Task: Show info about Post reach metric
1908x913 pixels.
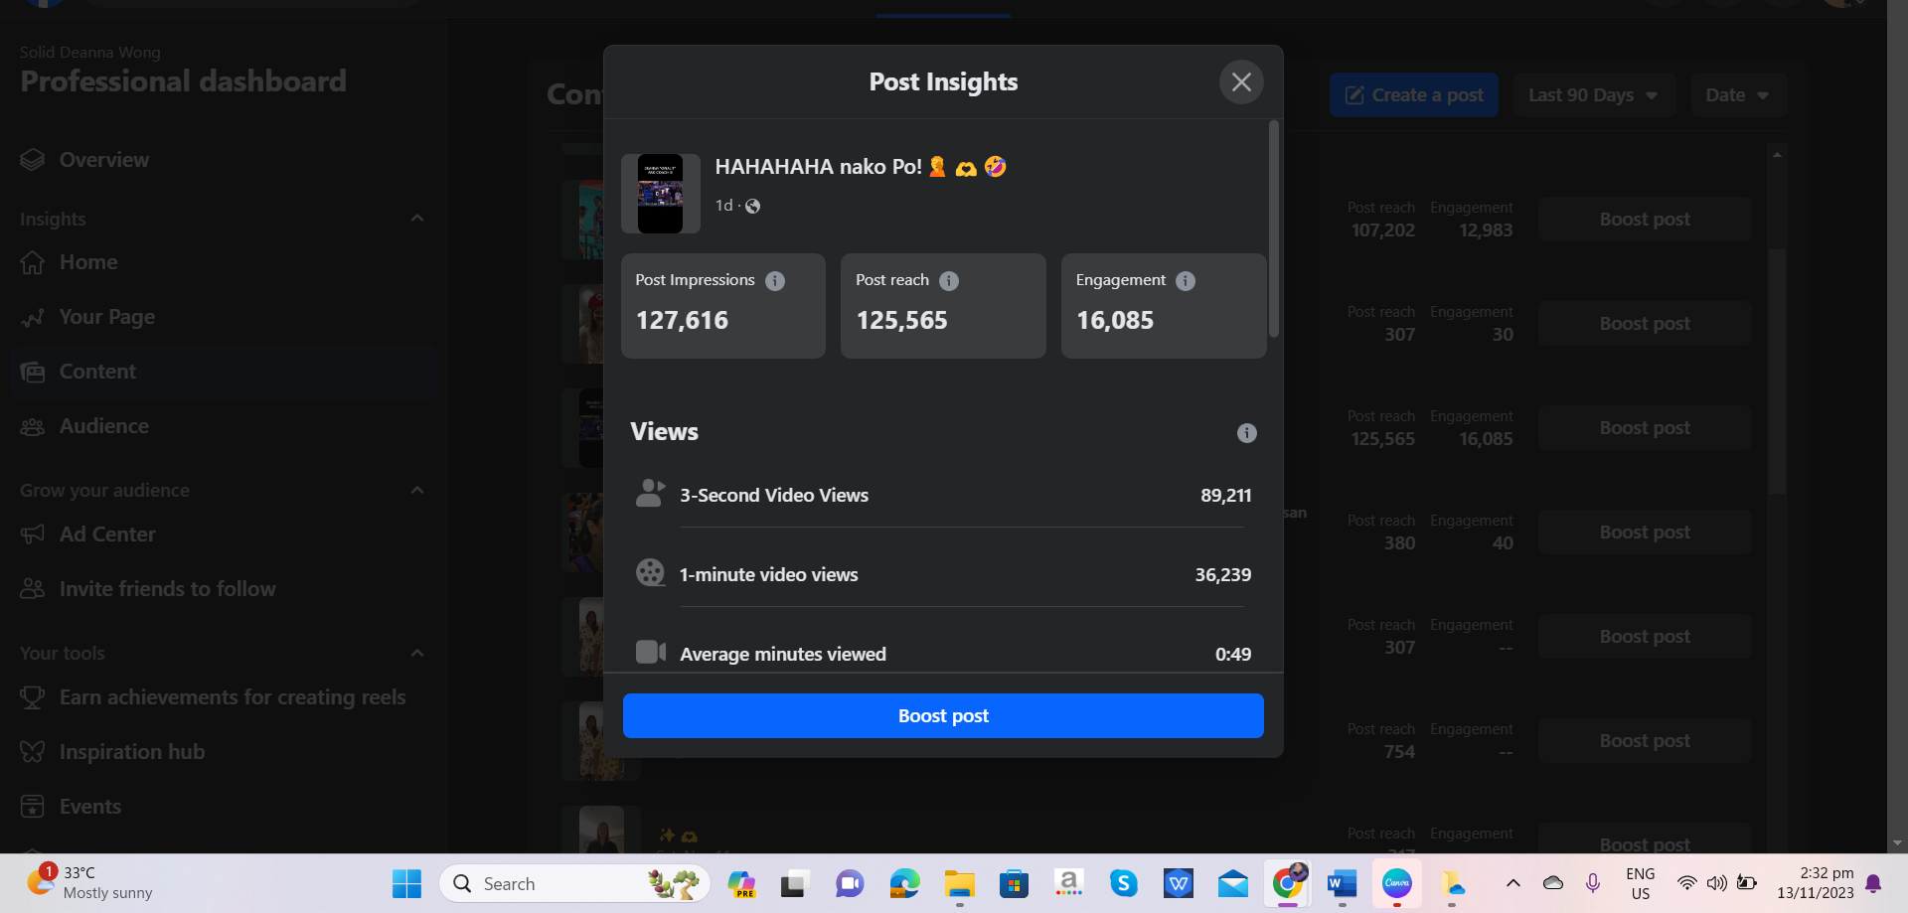Action: click(x=949, y=281)
